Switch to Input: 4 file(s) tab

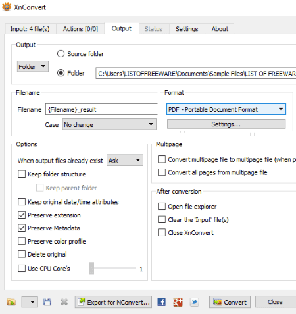[30, 29]
